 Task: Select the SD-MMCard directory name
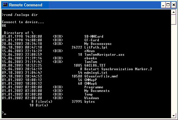[x=94, y=36]
